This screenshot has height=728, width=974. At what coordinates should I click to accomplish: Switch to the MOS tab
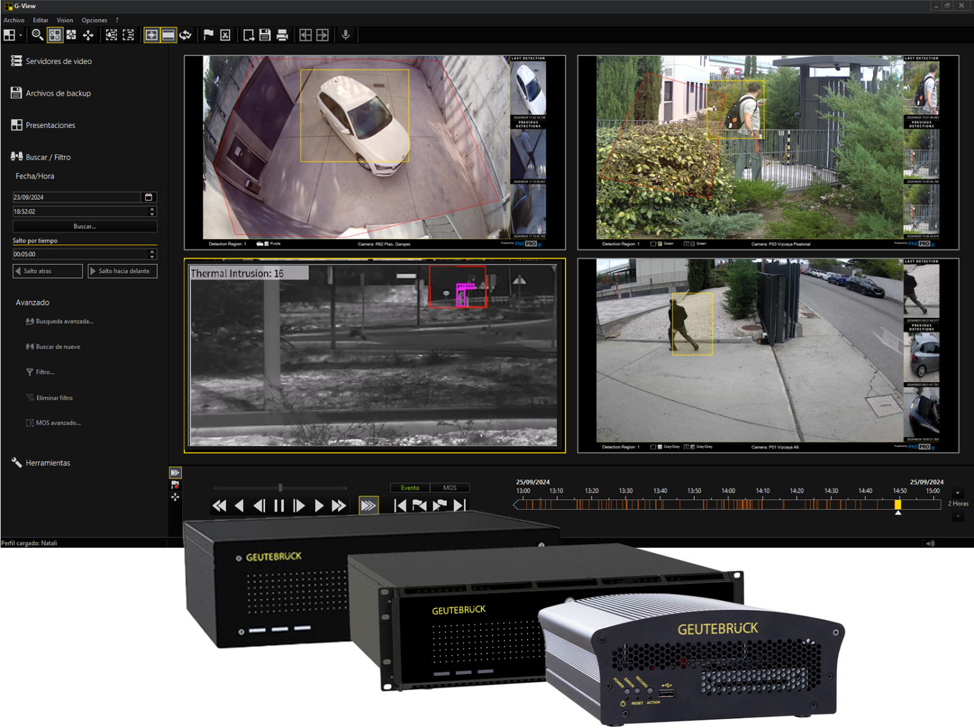click(x=450, y=488)
